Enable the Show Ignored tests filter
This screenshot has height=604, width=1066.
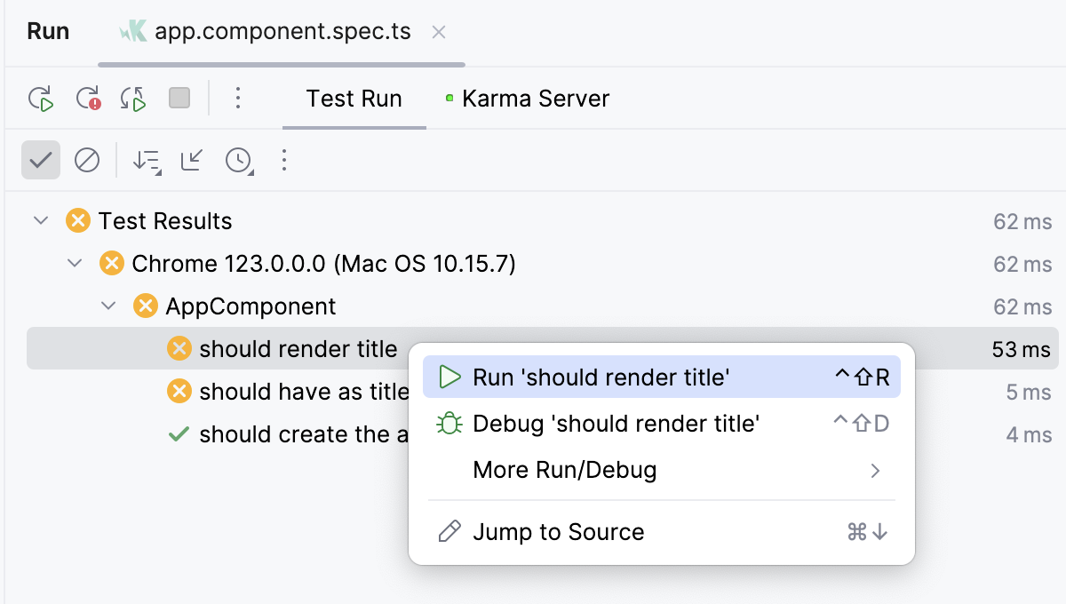[87, 161]
